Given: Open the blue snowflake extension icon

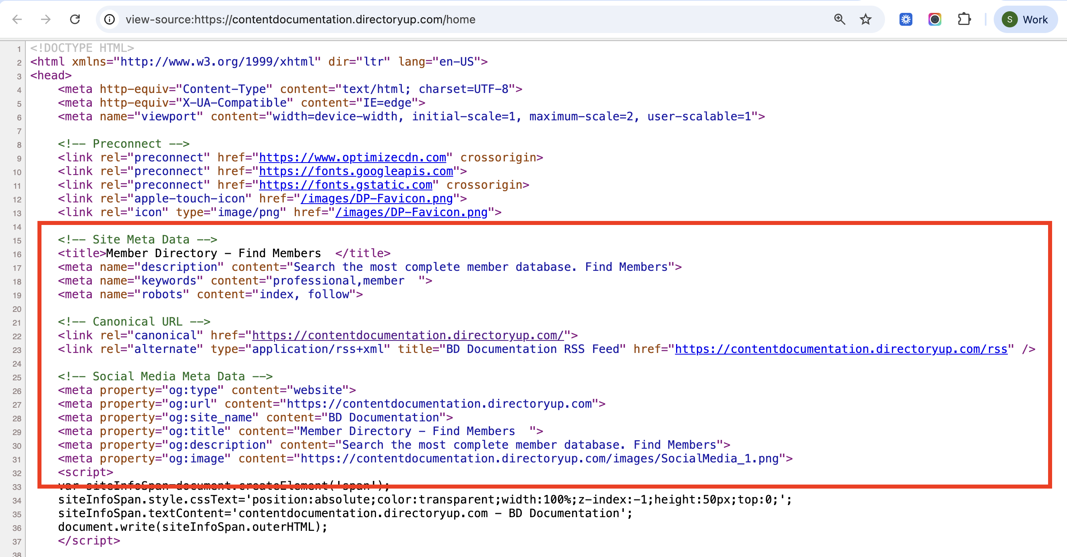Looking at the screenshot, I should click(x=906, y=19).
